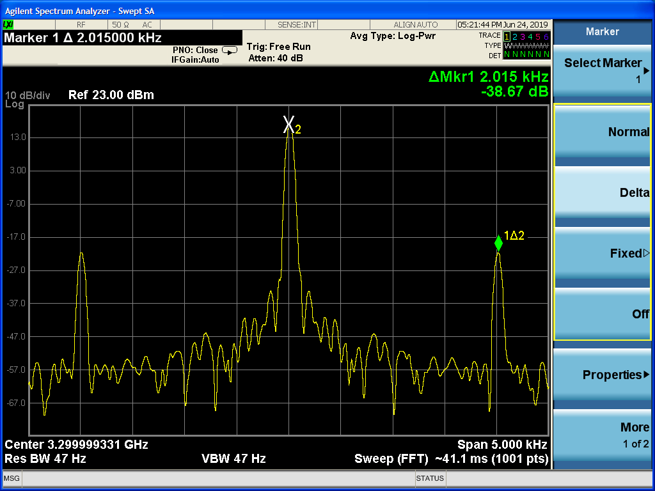Click Trig: Free Run setting
This screenshot has width=655, height=491.
click(279, 47)
